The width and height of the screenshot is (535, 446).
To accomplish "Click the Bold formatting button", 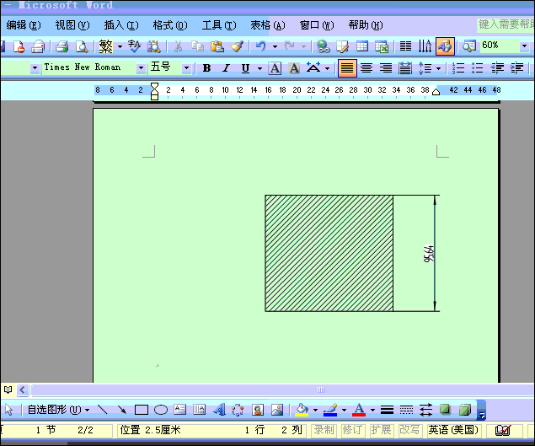I will (x=206, y=68).
